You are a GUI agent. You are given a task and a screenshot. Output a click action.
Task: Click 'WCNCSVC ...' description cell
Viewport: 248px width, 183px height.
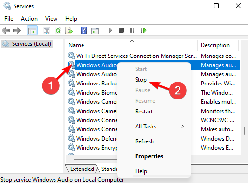217,120
